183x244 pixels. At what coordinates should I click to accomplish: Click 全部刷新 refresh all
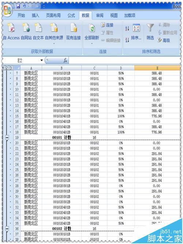pyautogui.click(x=92, y=31)
